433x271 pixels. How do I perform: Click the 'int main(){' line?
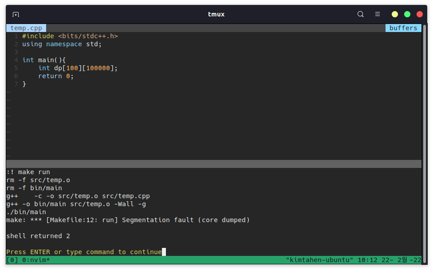point(44,60)
